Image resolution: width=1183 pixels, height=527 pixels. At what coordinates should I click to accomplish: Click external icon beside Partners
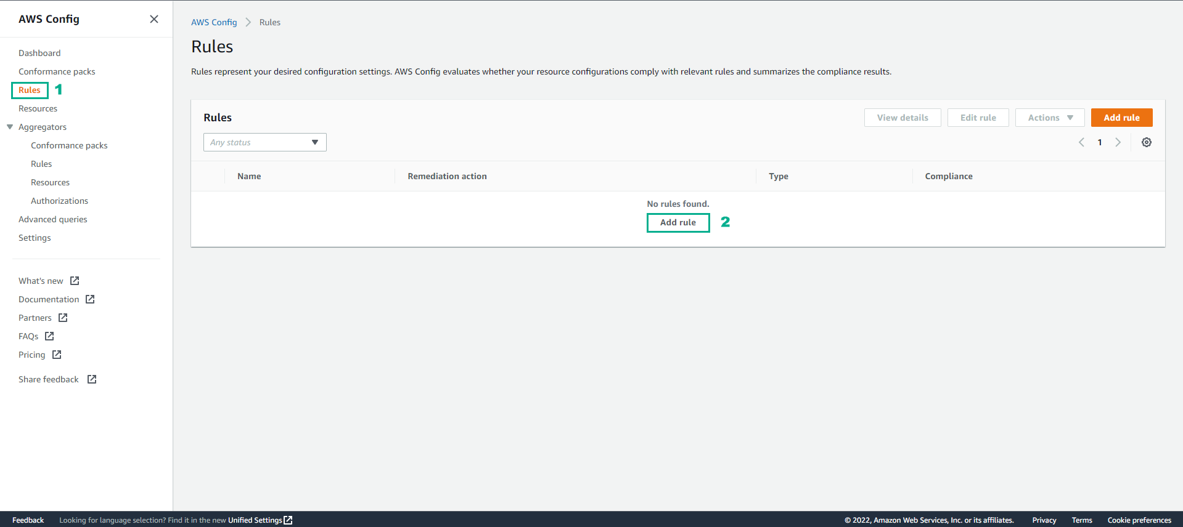click(x=63, y=318)
